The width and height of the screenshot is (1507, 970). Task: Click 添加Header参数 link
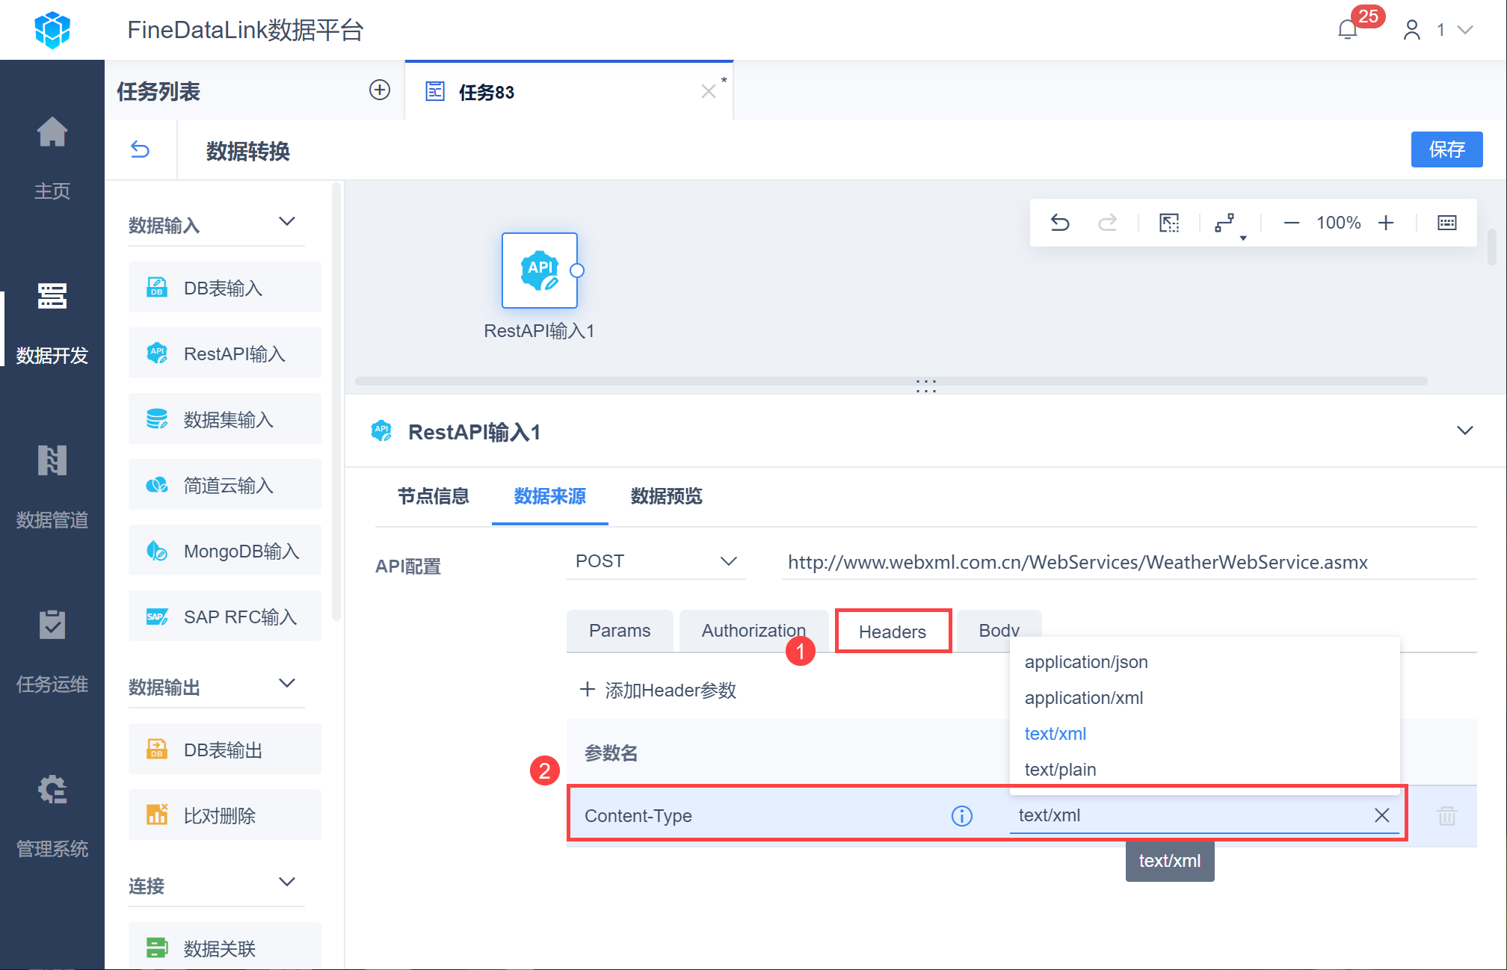click(659, 690)
